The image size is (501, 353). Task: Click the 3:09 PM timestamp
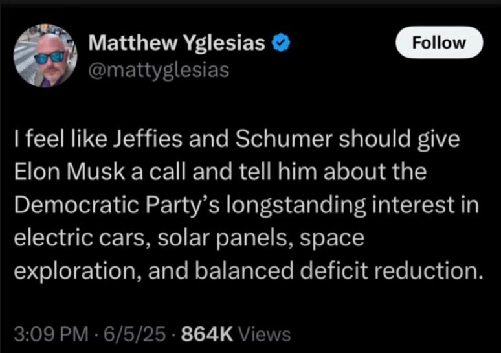(x=50, y=334)
